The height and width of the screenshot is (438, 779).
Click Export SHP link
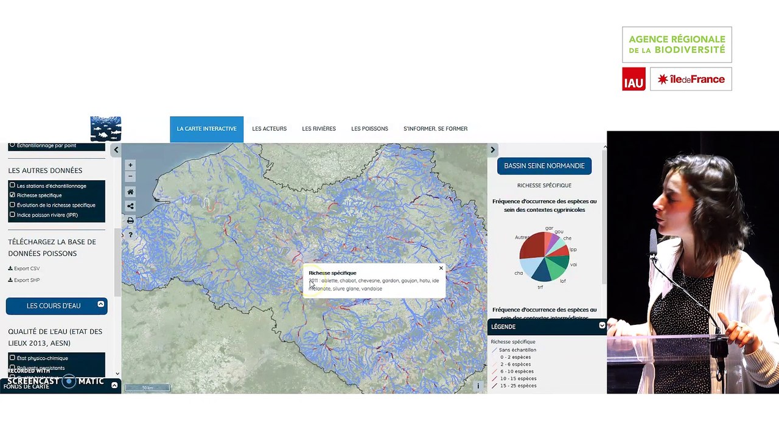point(27,280)
